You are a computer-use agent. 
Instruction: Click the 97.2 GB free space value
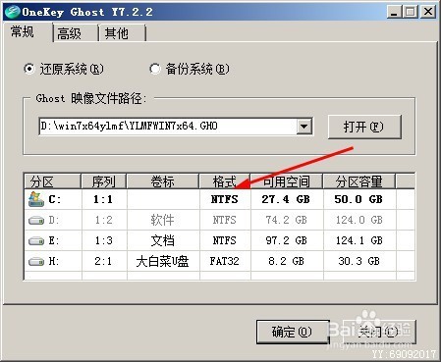click(x=287, y=240)
